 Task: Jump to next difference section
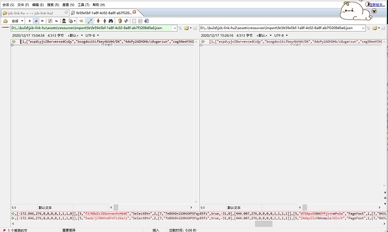98,21
